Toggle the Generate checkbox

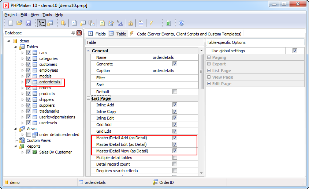coord(175,64)
